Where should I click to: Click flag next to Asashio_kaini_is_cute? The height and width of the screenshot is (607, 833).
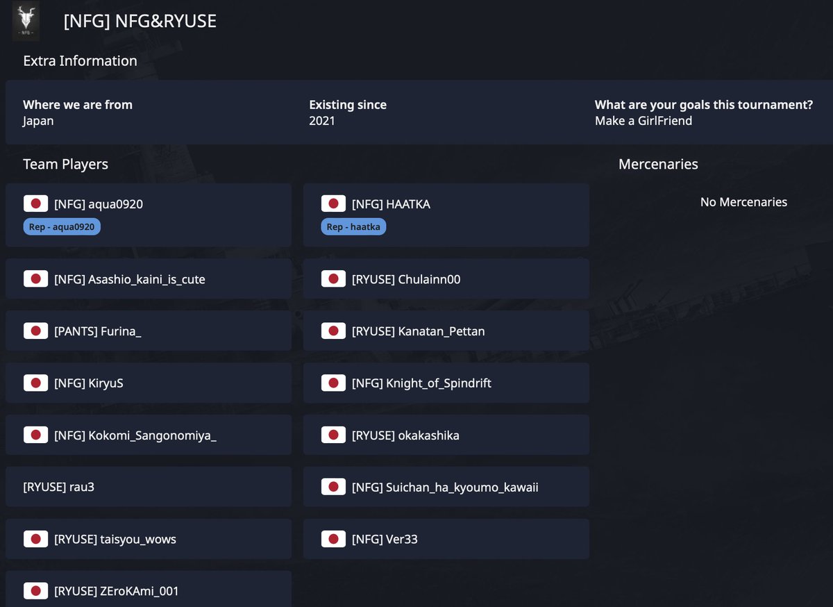[x=35, y=279]
